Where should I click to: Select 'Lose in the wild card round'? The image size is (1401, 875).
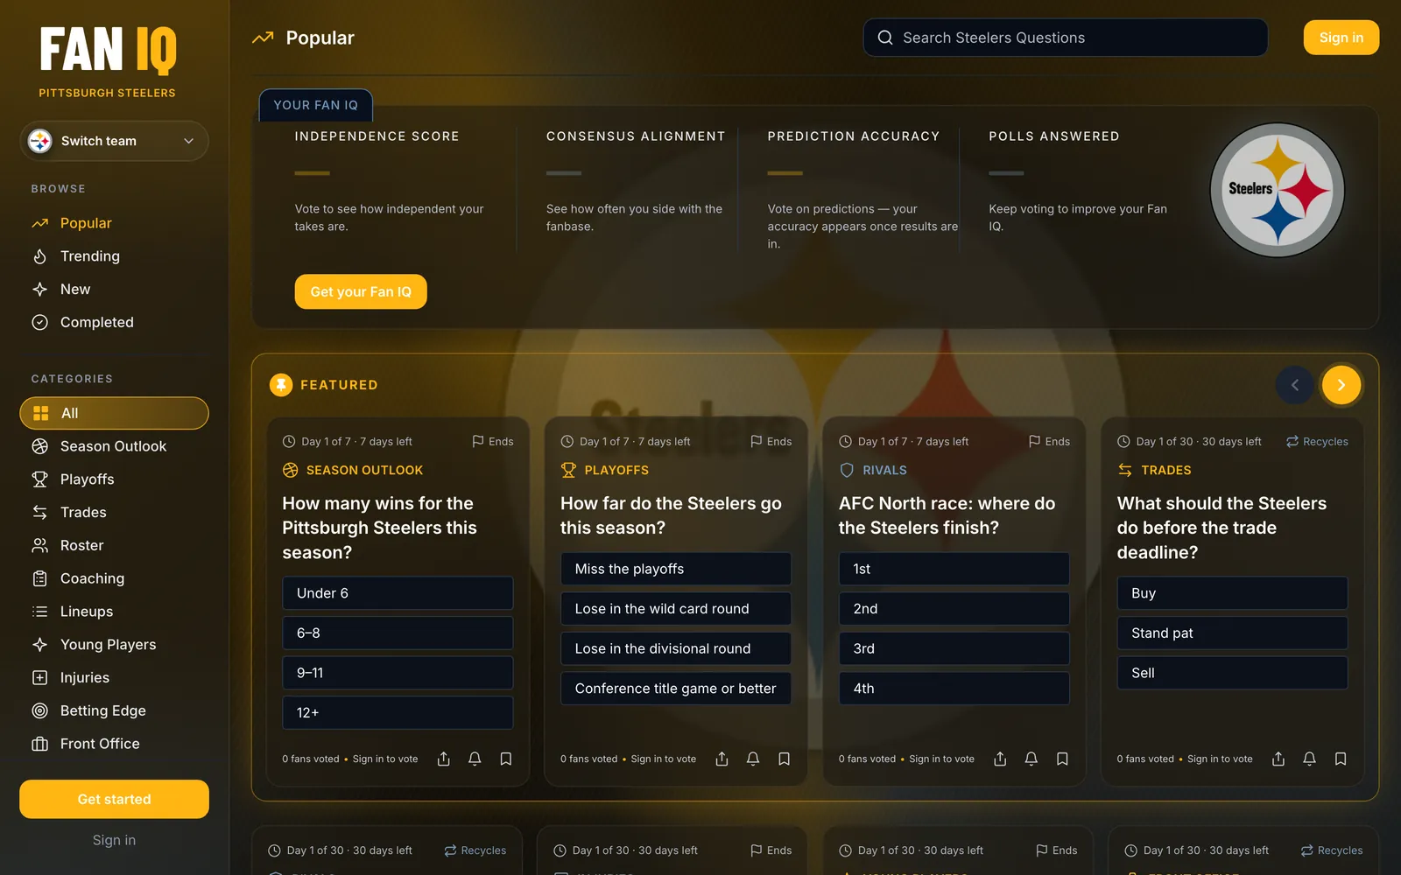pyautogui.click(x=676, y=609)
